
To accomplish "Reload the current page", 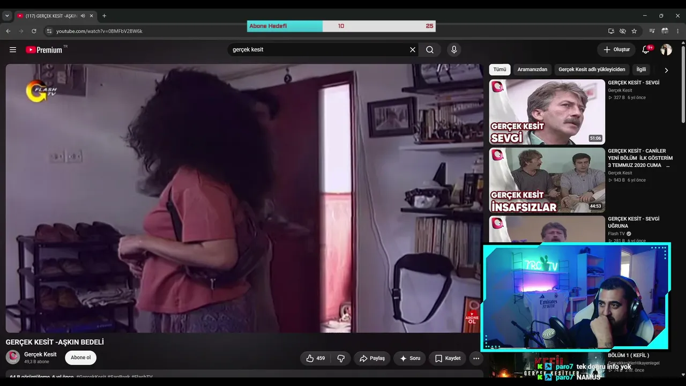I will [34, 31].
